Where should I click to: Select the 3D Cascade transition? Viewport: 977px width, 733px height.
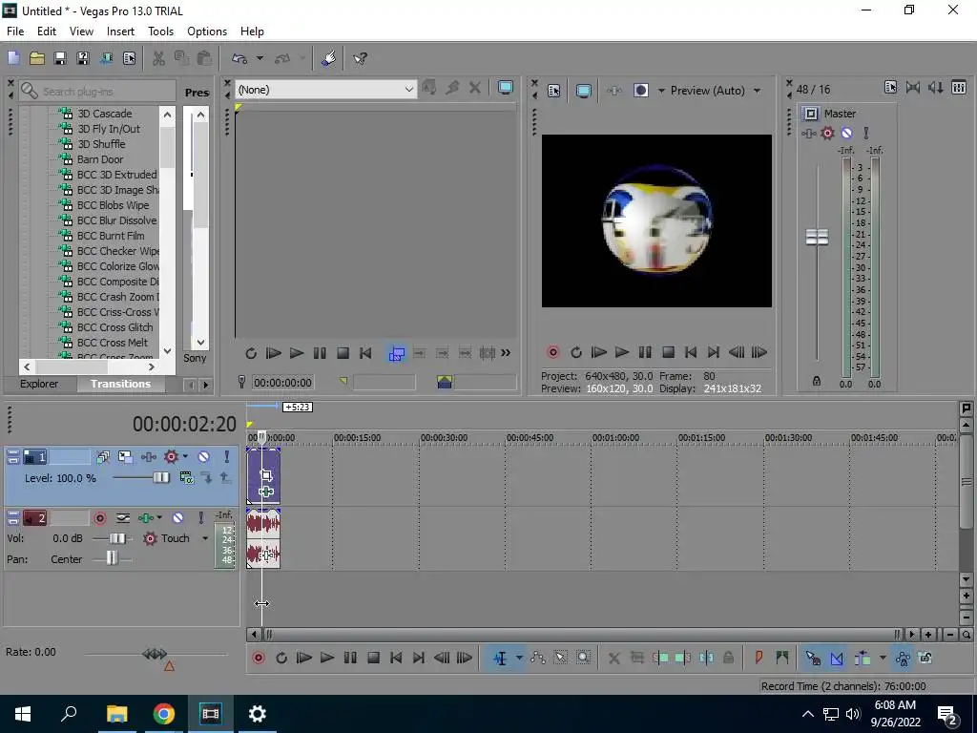[104, 114]
